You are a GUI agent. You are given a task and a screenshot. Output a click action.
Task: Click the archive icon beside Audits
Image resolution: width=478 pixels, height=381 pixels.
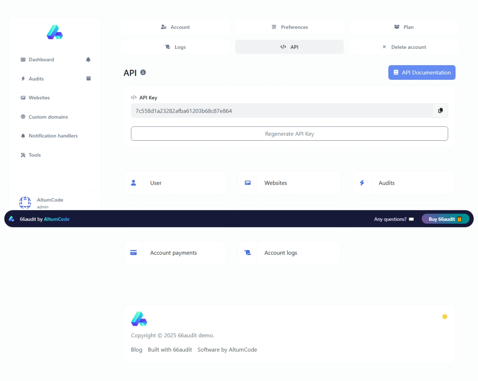[x=88, y=79]
